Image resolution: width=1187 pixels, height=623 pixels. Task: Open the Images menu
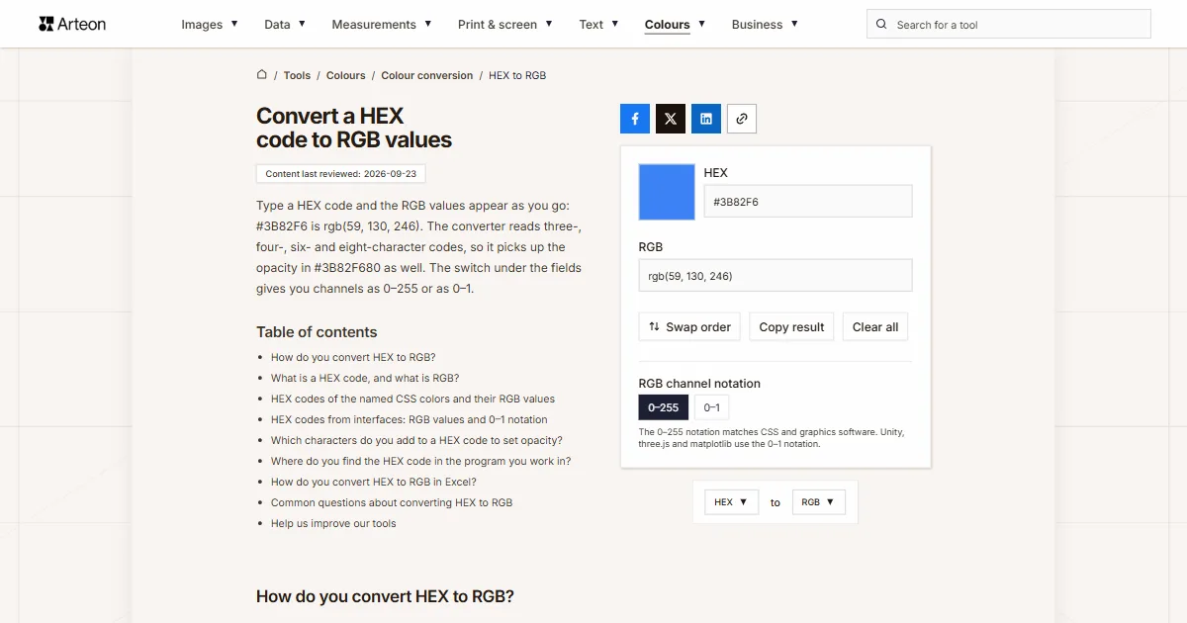tap(210, 24)
